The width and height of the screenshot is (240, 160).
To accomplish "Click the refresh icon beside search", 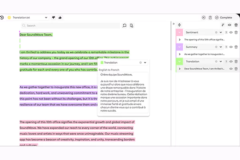I will 124,26.
